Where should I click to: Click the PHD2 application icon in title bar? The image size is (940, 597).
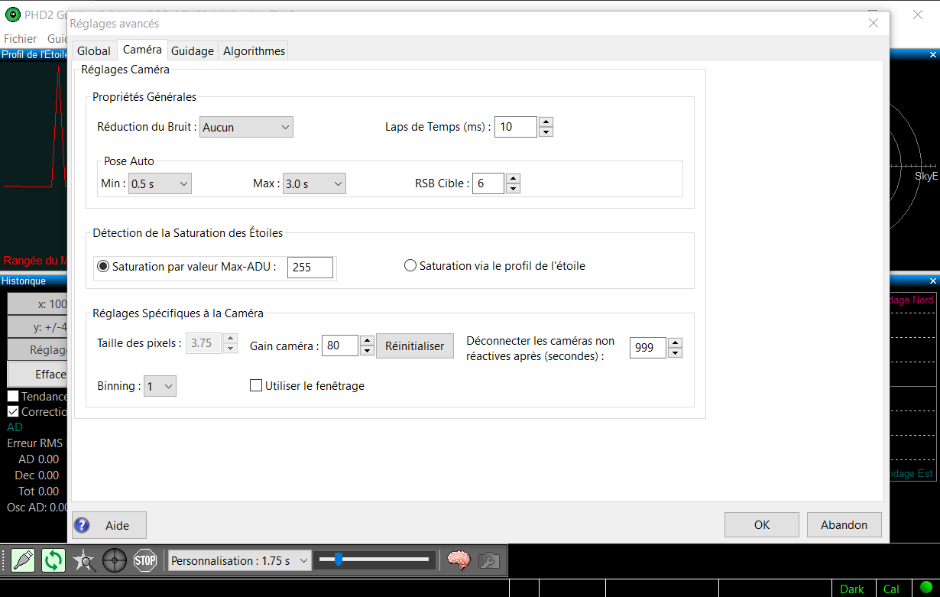[x=13, y=15]
